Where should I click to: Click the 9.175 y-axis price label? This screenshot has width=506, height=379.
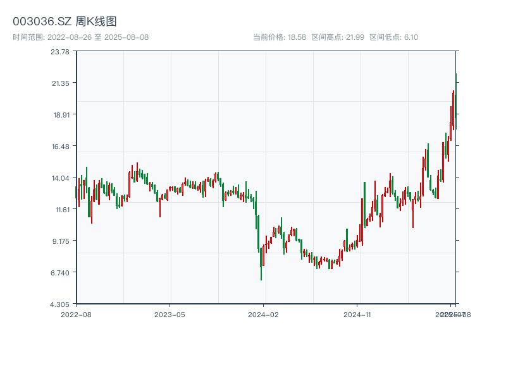click(x=60, y=241)
